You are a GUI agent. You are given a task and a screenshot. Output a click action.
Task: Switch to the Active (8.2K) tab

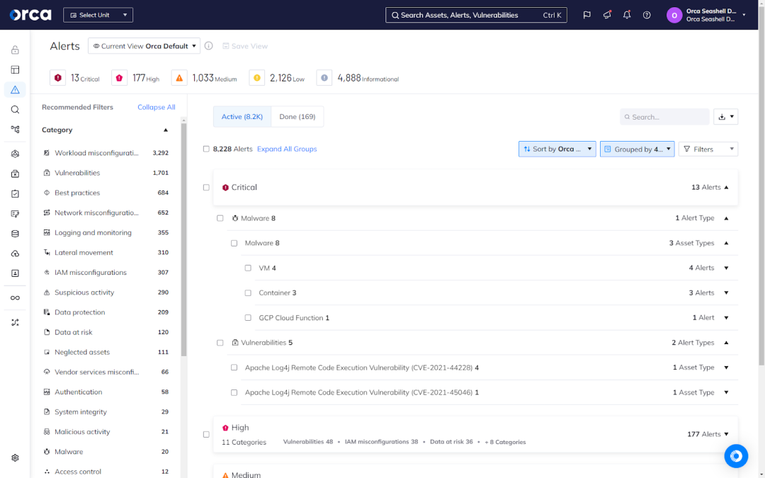pos(242,117)
